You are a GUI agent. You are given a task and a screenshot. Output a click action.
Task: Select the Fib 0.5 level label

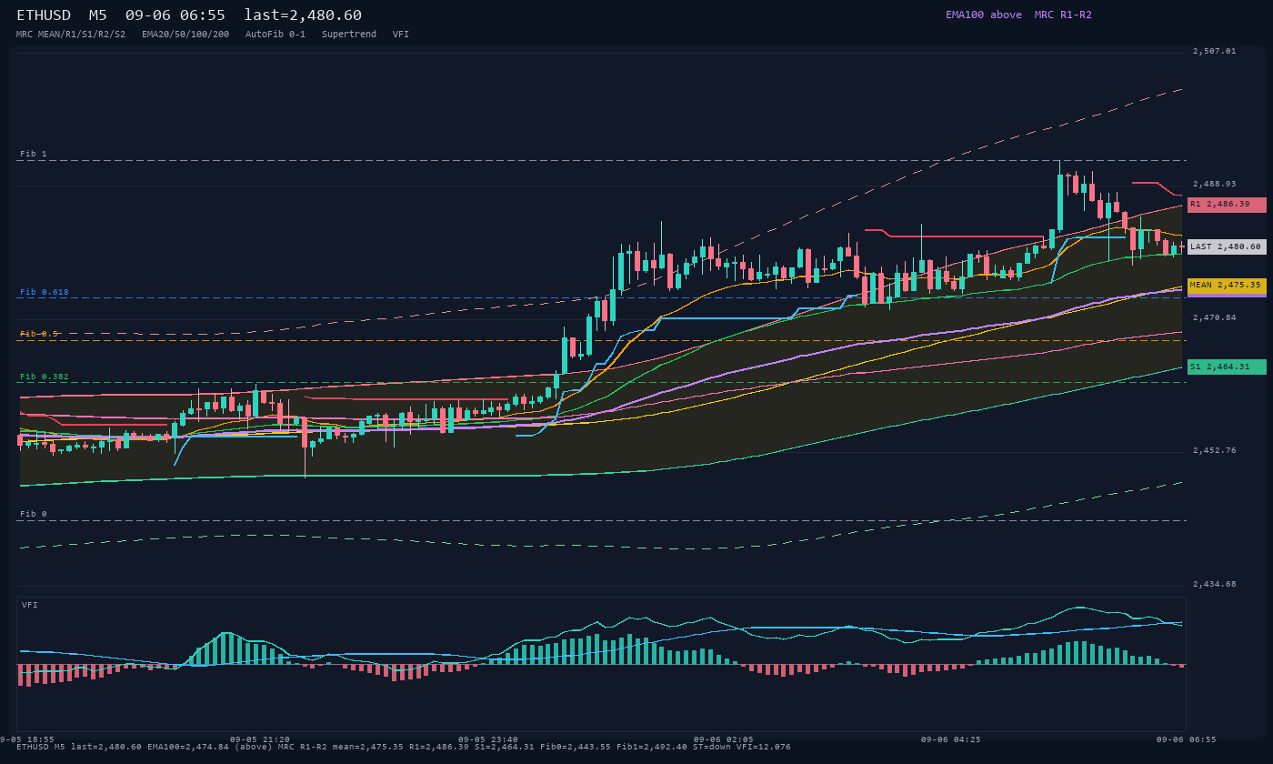(39, 334)
